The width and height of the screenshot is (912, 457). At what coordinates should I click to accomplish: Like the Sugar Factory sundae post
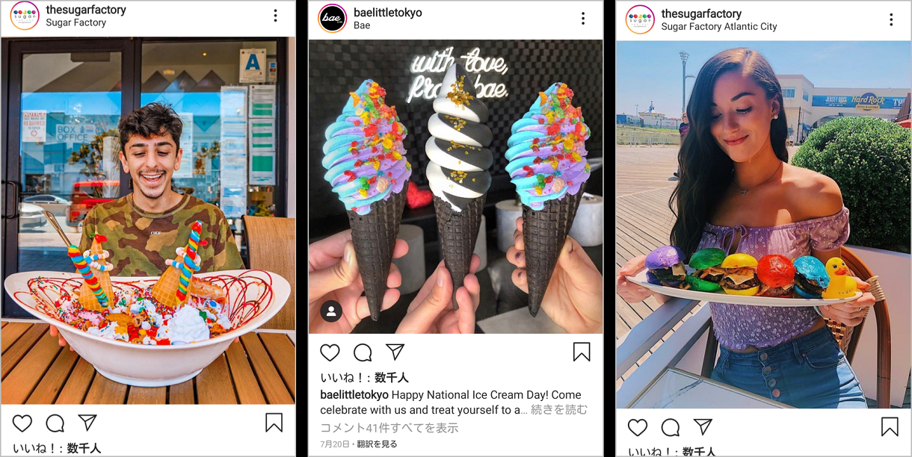pyautogui.click(x=22, y=423)
